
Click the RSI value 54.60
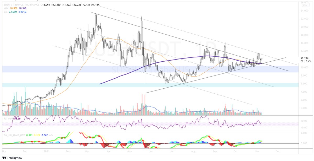pos(17,119)
